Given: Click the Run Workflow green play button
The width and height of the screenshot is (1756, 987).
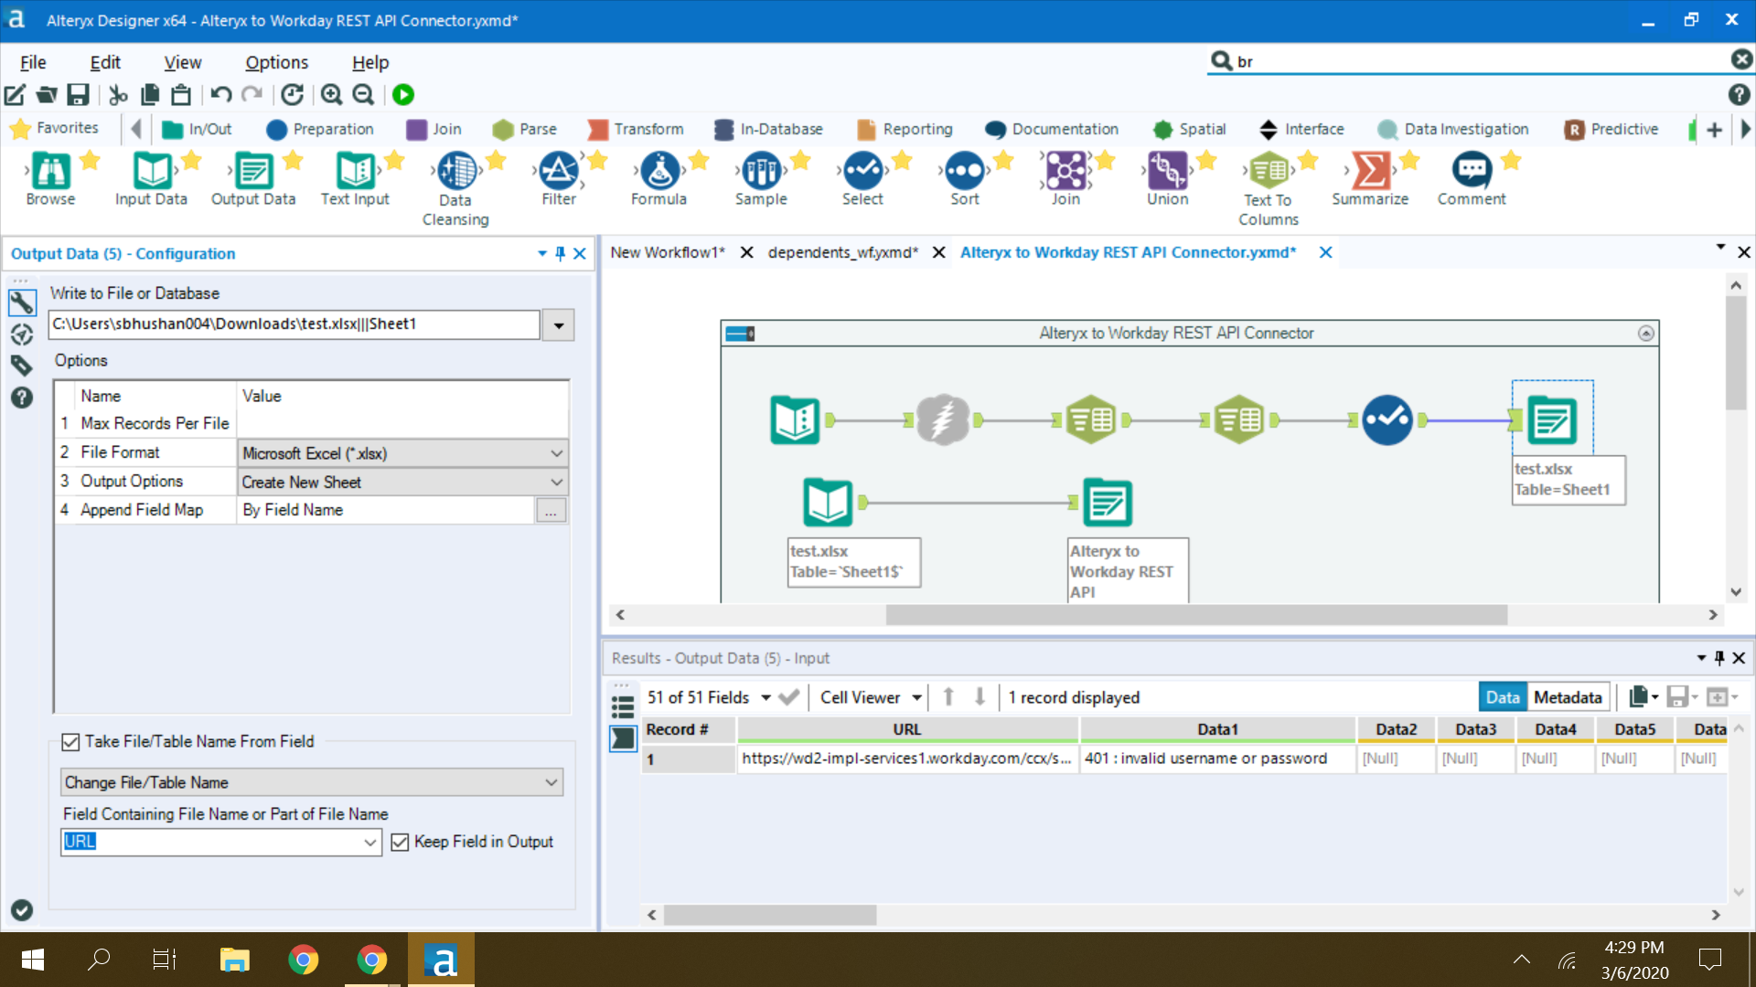Looking at the screenshot, I should [403, 94].
